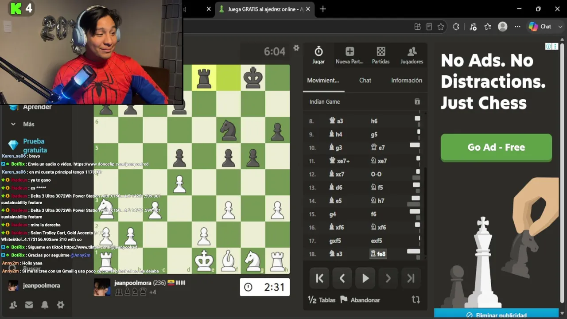Click the Go Ad - Free button

496,148
